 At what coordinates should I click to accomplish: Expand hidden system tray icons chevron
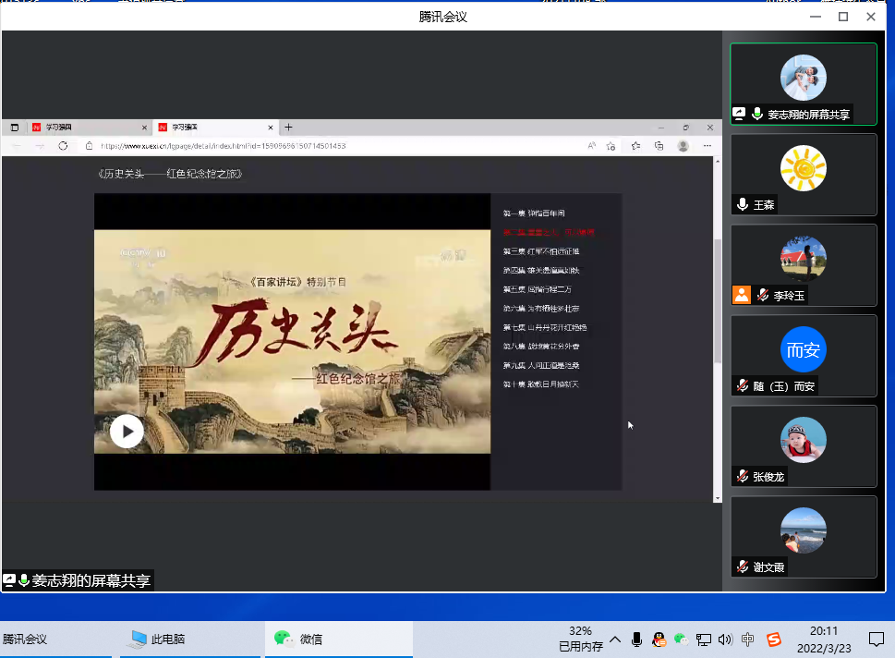pyautogui.click(x=615, y=639)
